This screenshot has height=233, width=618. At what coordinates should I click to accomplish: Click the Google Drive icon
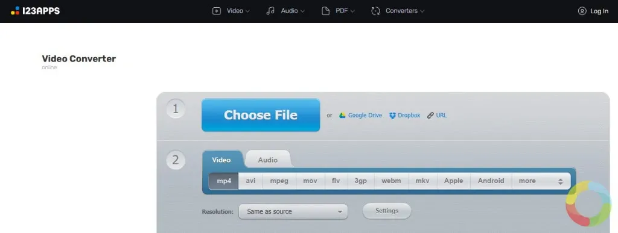point(342,115)
